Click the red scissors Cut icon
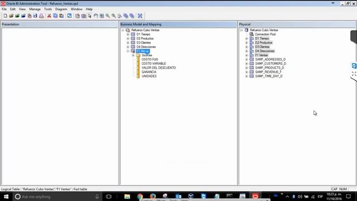 [49, 16]
